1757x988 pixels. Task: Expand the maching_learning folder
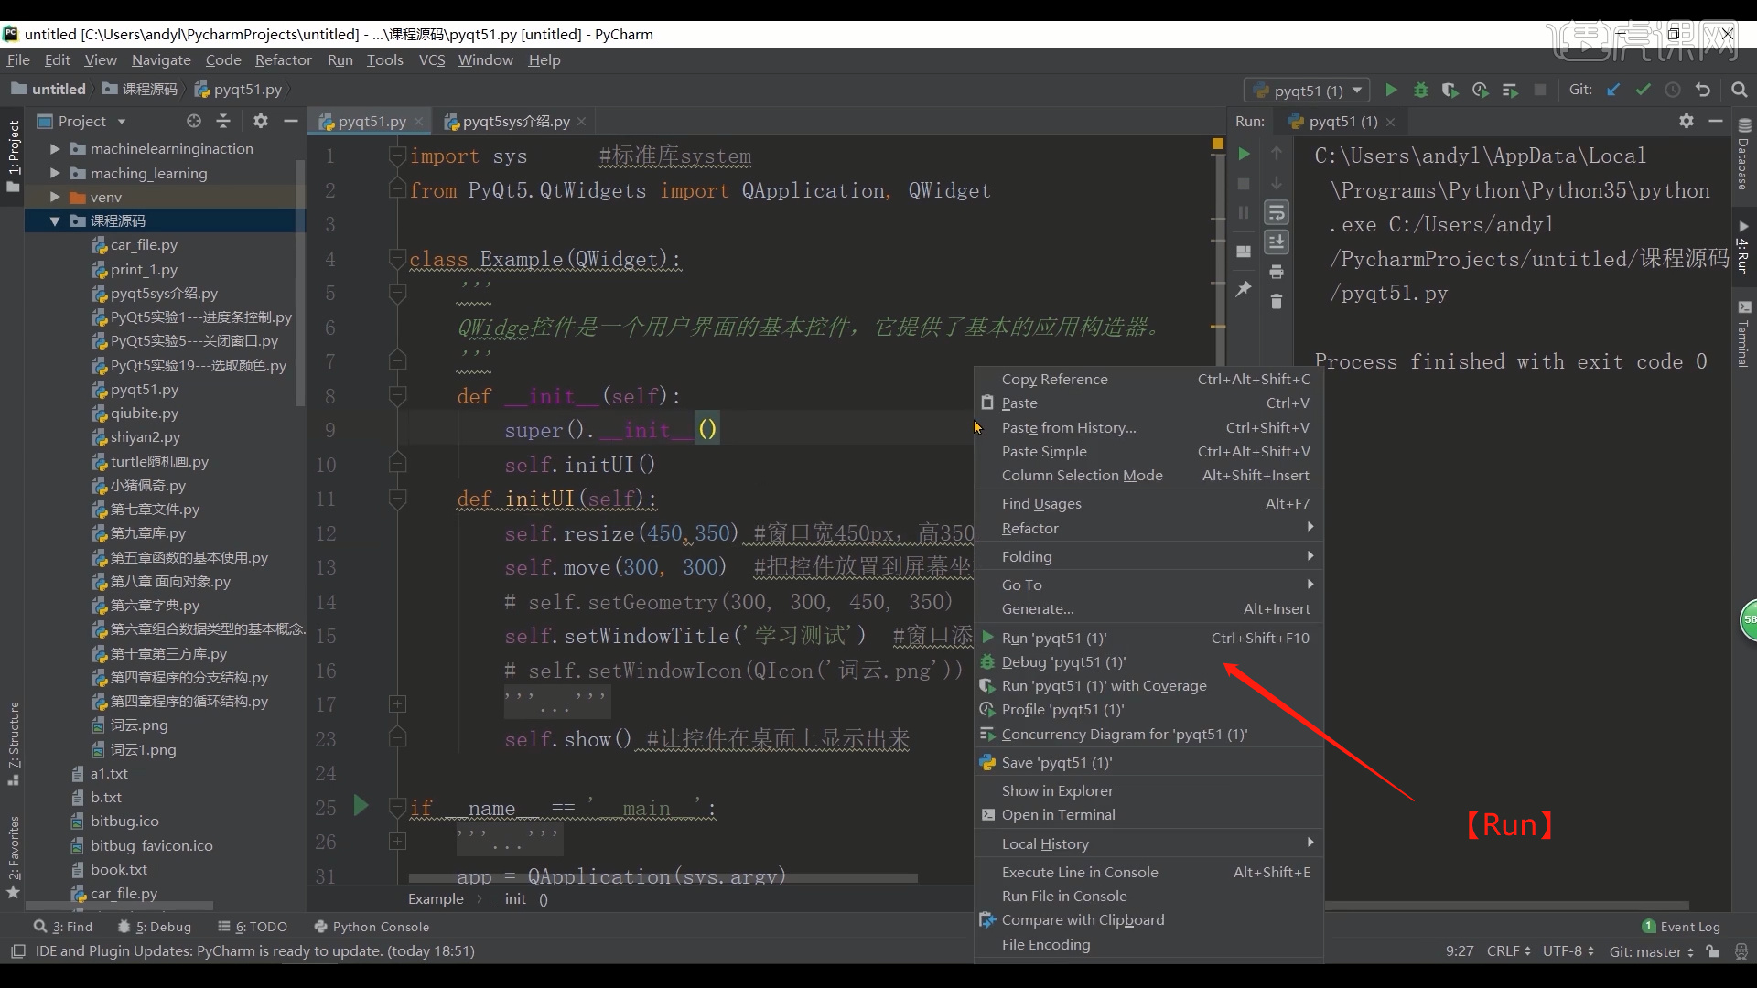[x=54, y=173]
